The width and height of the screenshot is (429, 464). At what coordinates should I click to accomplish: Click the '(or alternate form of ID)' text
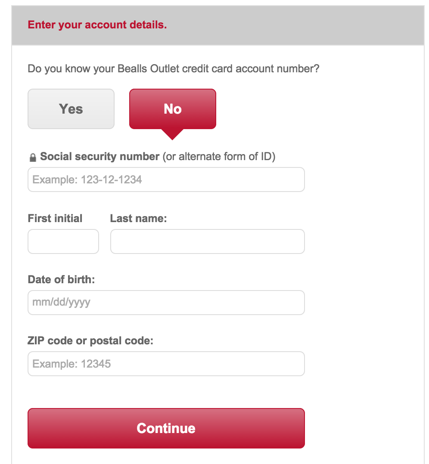219,157
